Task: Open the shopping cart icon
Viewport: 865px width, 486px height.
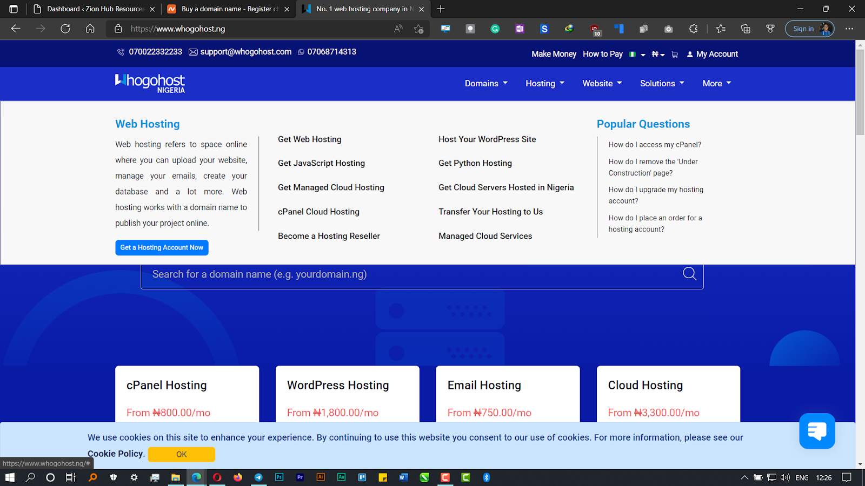Action: (674, 54)
